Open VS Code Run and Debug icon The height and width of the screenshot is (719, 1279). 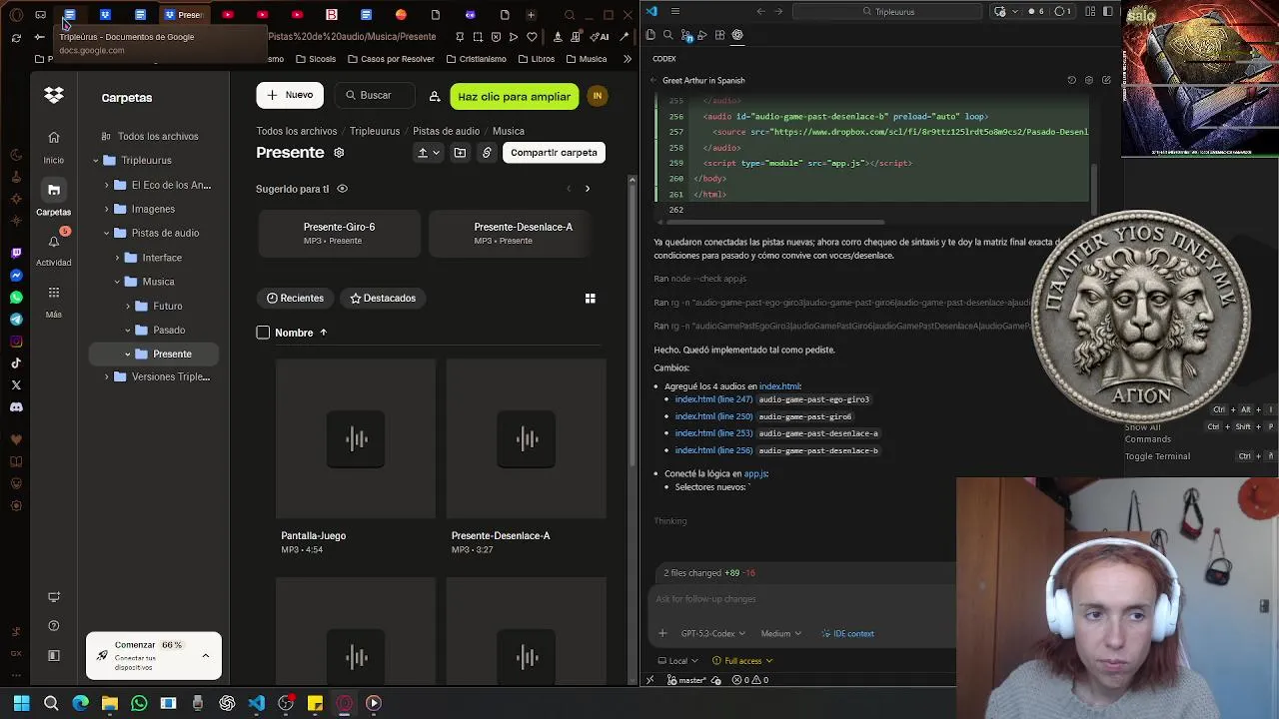pyautogui.click(x=702, y=35)
